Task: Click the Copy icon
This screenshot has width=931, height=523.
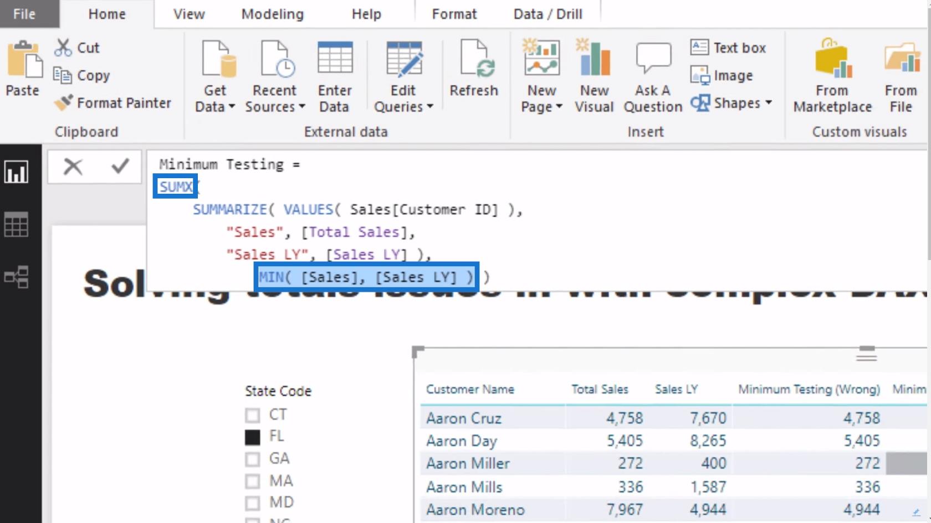Action: (62, 75)
